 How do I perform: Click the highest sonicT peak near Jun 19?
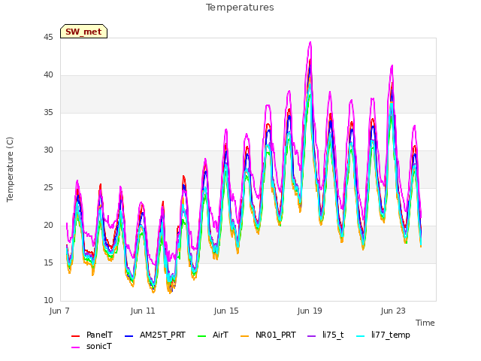coord(310,42)
